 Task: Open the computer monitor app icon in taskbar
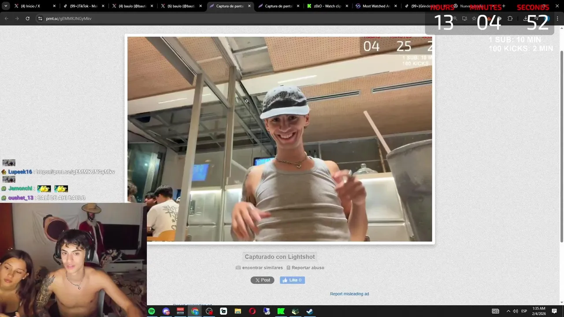pyautogui.click(x=267, y=311)
